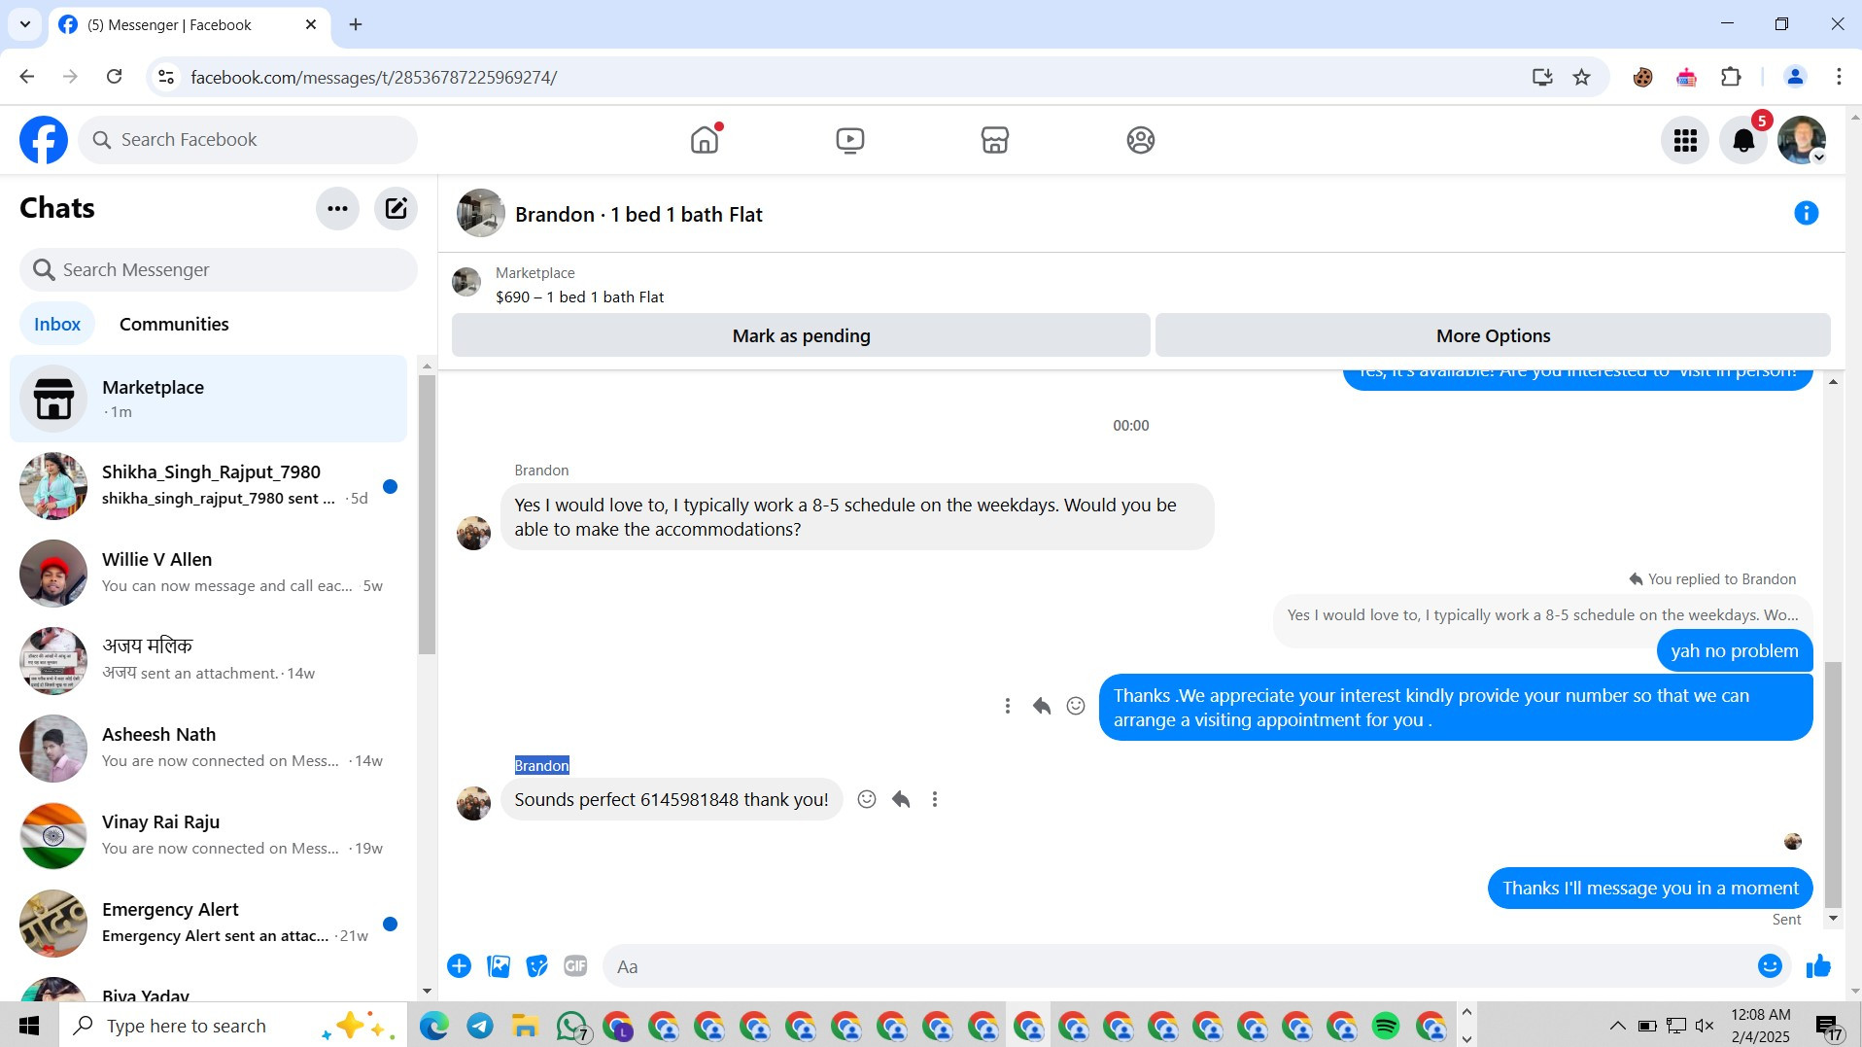Open the Chrome profile icon

pyautogui.click(x=1794, y=77)
